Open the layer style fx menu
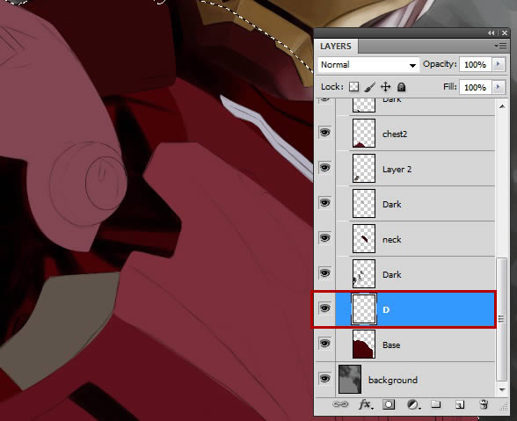Image resolution: width=517 pixels, height=421 pixels. click(366, 404)
